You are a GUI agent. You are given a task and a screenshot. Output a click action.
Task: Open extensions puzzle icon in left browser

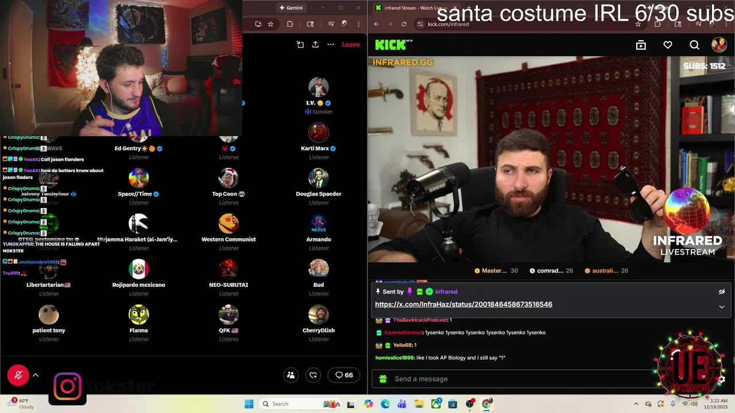(290, 24)
